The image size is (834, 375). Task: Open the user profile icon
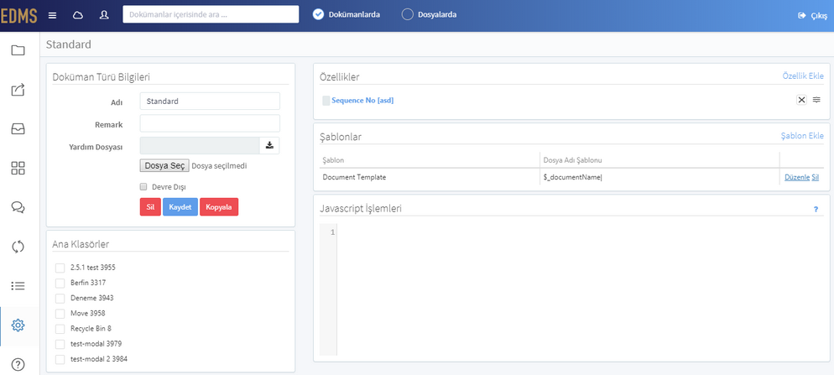(x=104, y=15)
